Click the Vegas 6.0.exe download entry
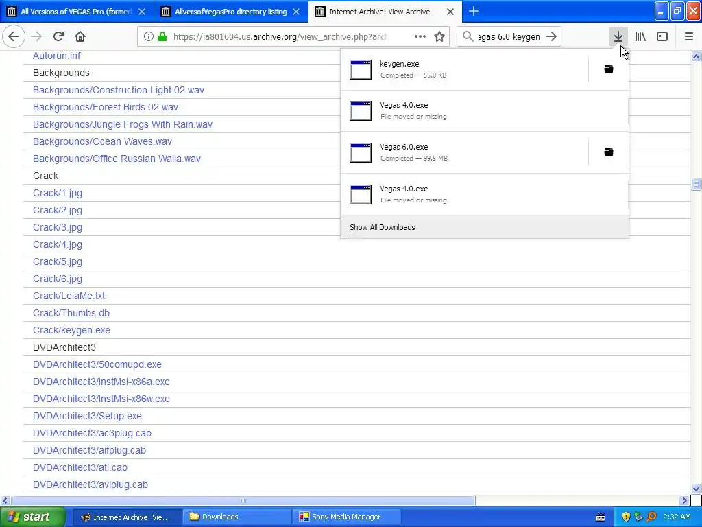 click(x=464, y=152)
